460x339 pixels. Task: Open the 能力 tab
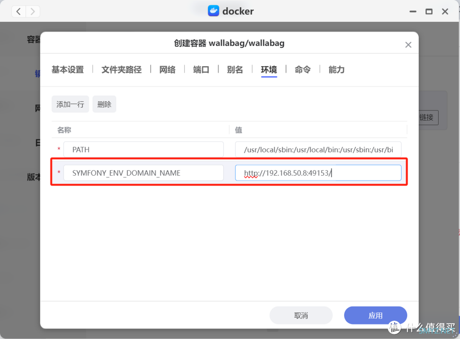coord(336,70)
